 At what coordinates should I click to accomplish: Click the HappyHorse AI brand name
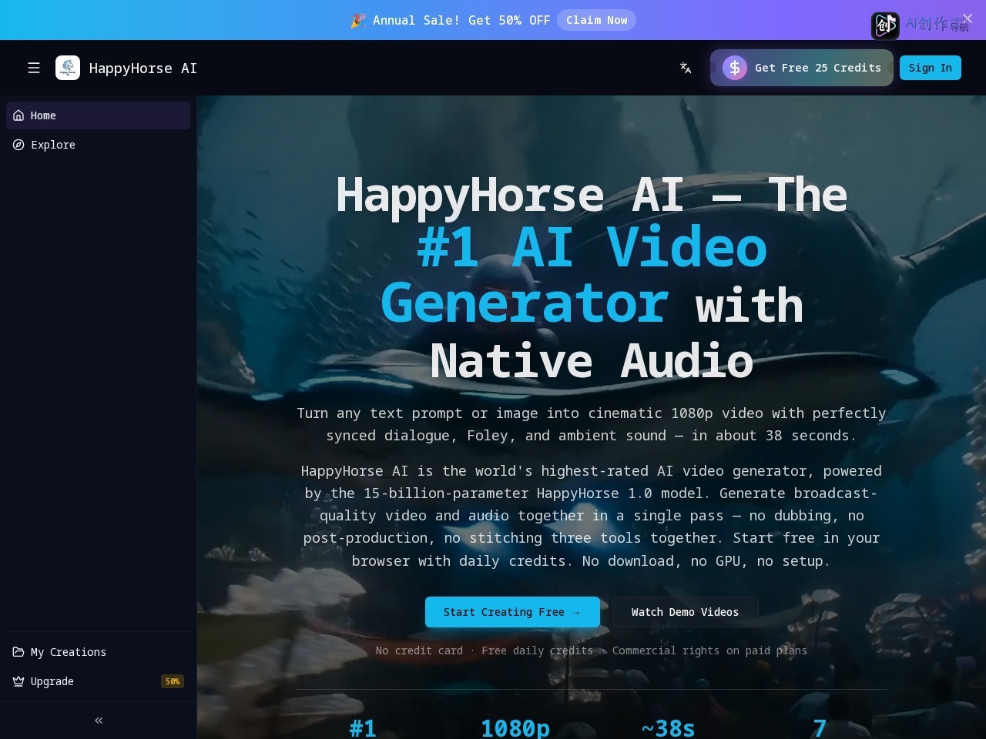coord(143,68)
